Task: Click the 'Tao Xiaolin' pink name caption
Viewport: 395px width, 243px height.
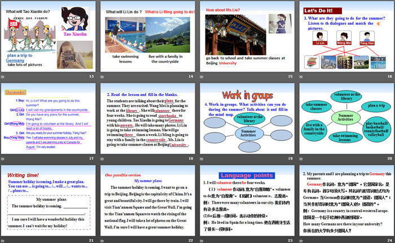Action: click(x=75, y=34)
